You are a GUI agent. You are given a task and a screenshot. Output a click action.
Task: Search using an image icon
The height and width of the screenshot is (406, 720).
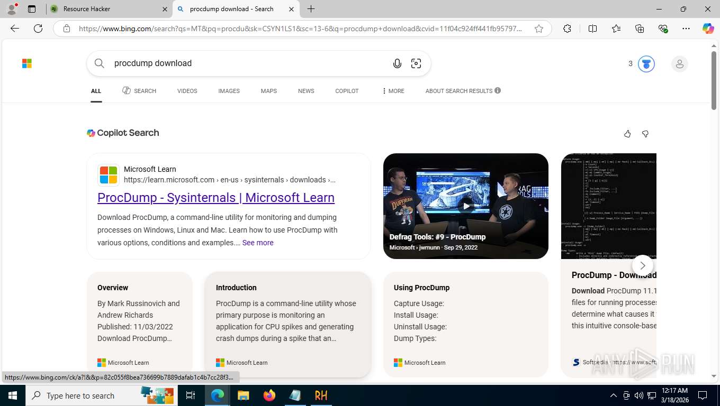416,63
